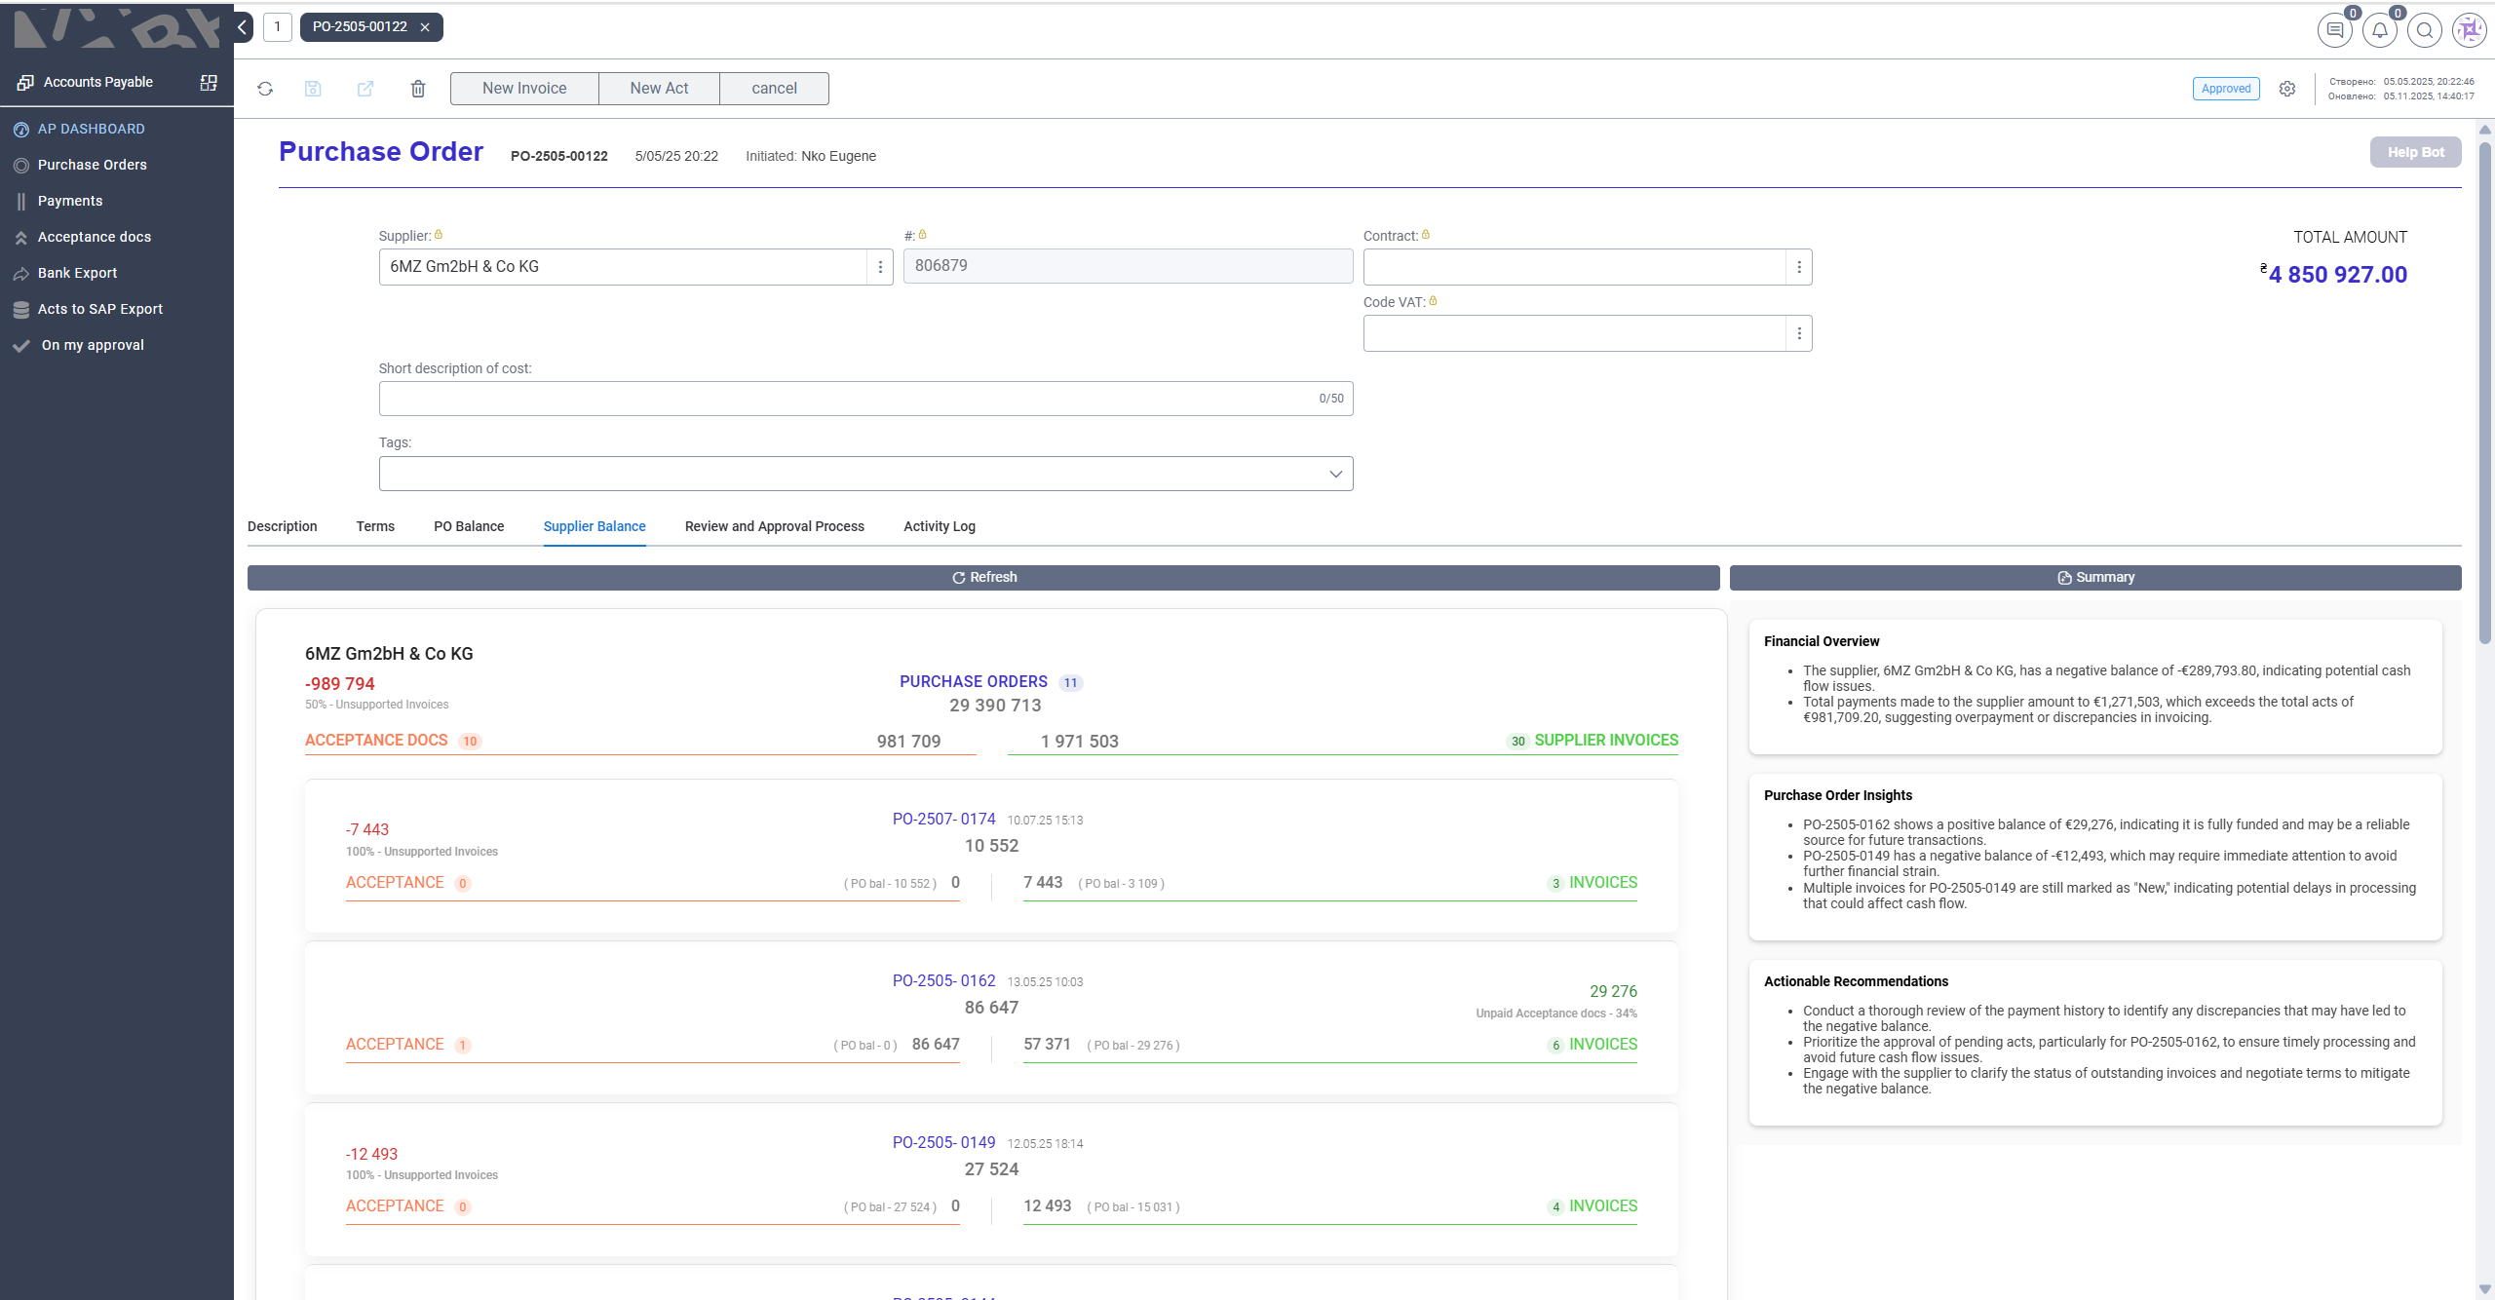Click the Accounts Payable layout grid icon
This screenshot has width=2495, height=1300.
pyautogui.click(x=209, y=82)
